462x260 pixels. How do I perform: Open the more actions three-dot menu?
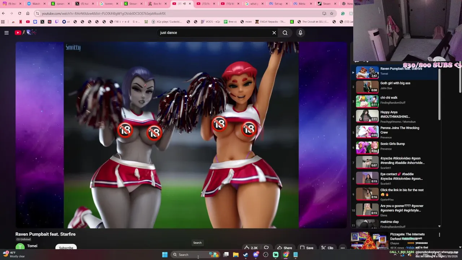[x=343, y=248]
